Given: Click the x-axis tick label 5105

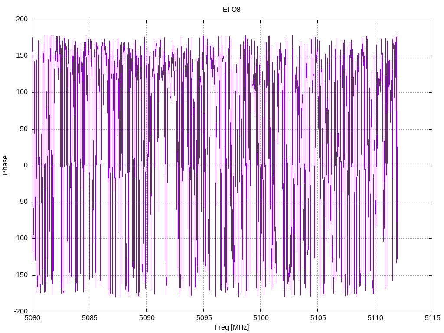Looking at the screenshot, I should (x=318, y=318).
